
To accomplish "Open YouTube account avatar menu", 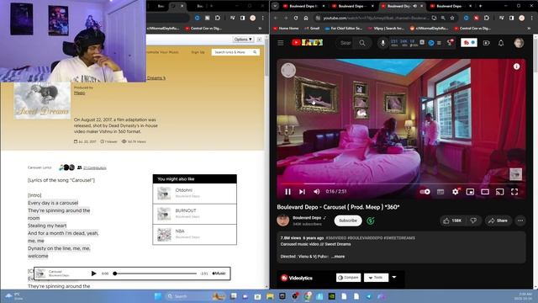I will tap(519, 43).
